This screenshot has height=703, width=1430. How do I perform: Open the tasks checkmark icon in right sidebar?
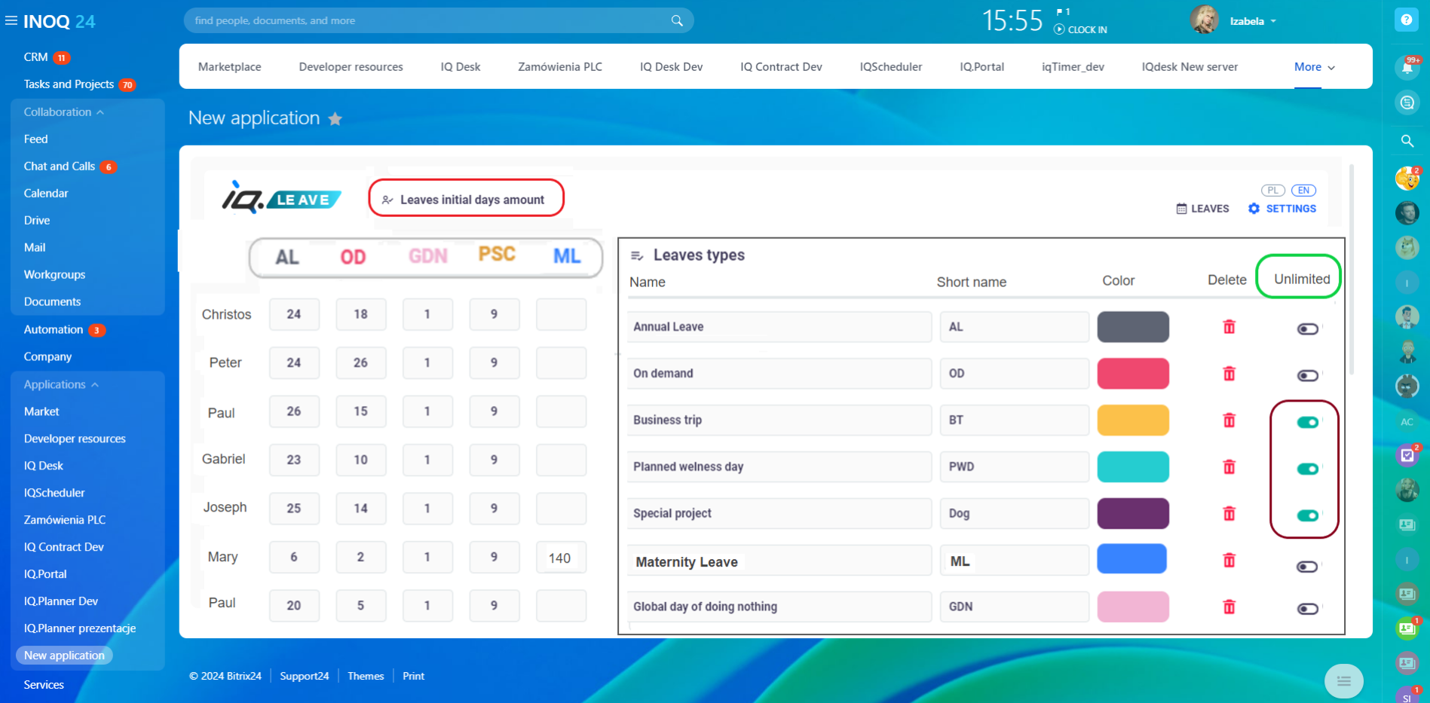[x=1407, y=455]
